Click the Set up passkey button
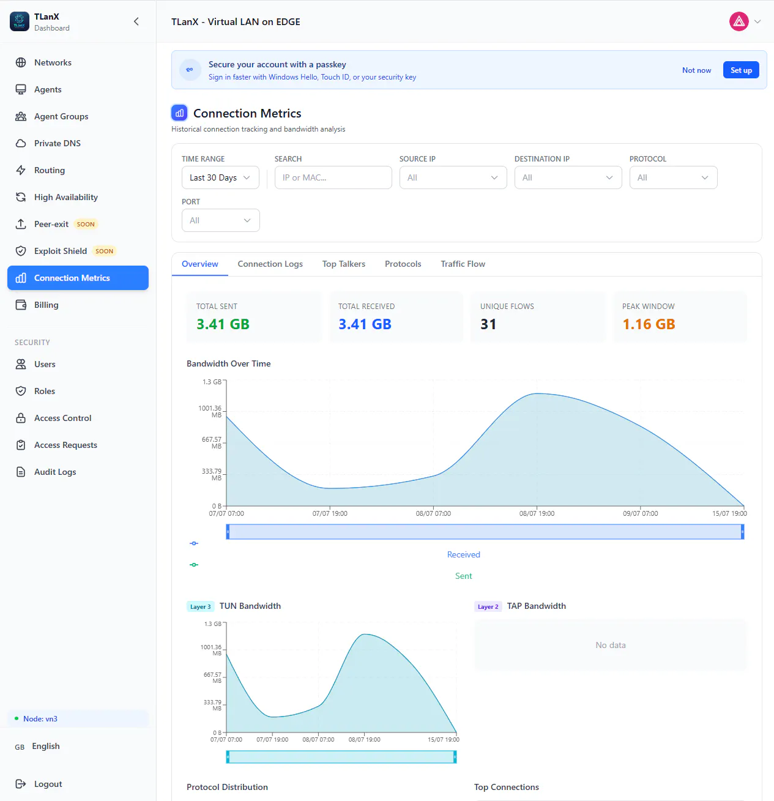 pos(741,70)
